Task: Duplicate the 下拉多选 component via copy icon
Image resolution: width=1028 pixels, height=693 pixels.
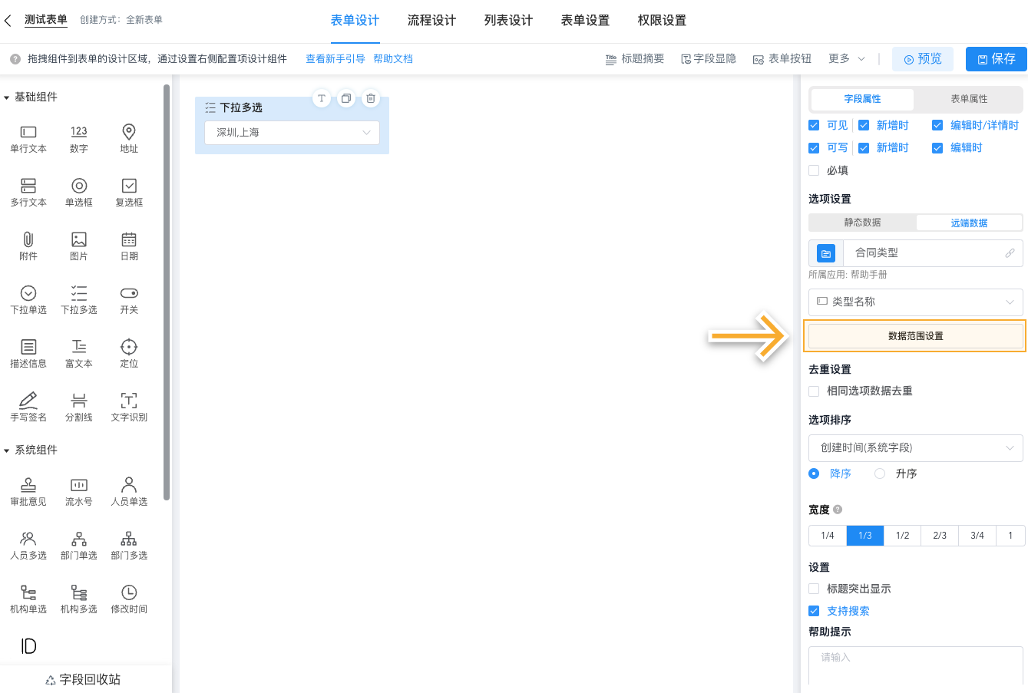Action: pos(346,98)
